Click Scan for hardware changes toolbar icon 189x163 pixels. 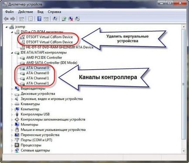55,19
